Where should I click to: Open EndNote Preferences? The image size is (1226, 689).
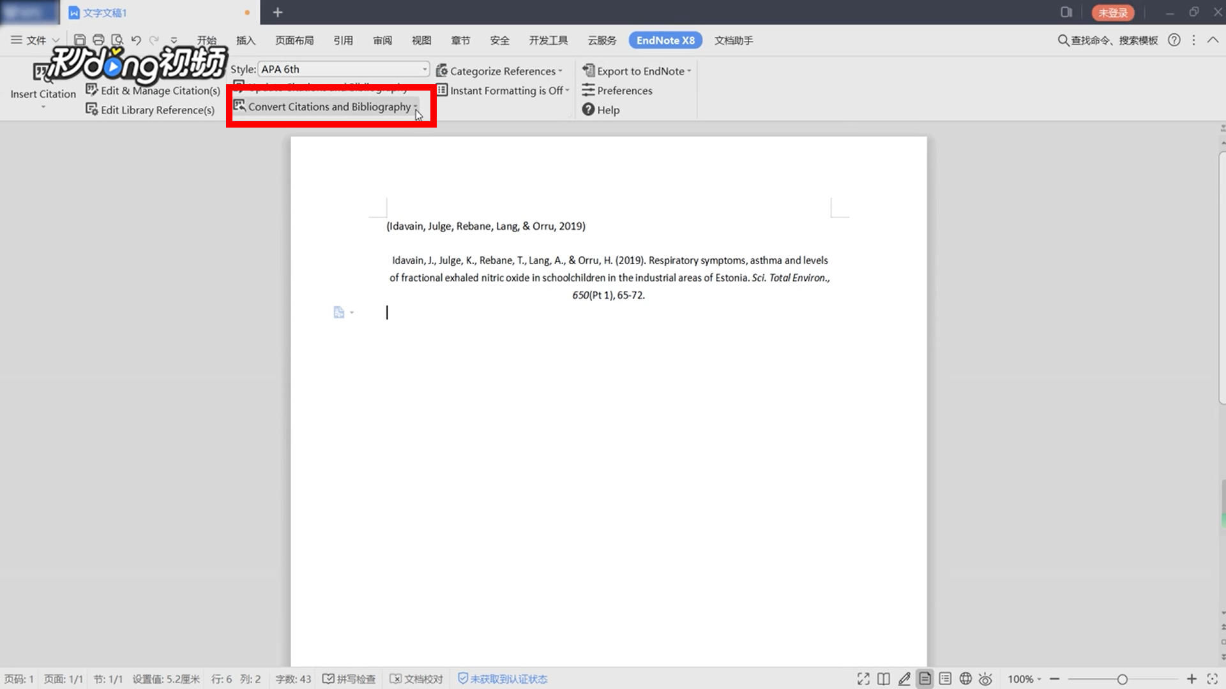click(x=623, y=90)
